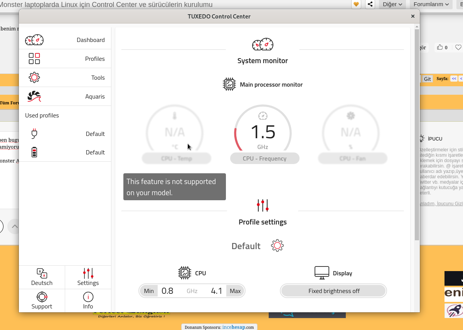Click the Main processor monitor chip icon
The height and width of the screenshot is (330, 463).
pyautogui.click(x=229, y=84)
